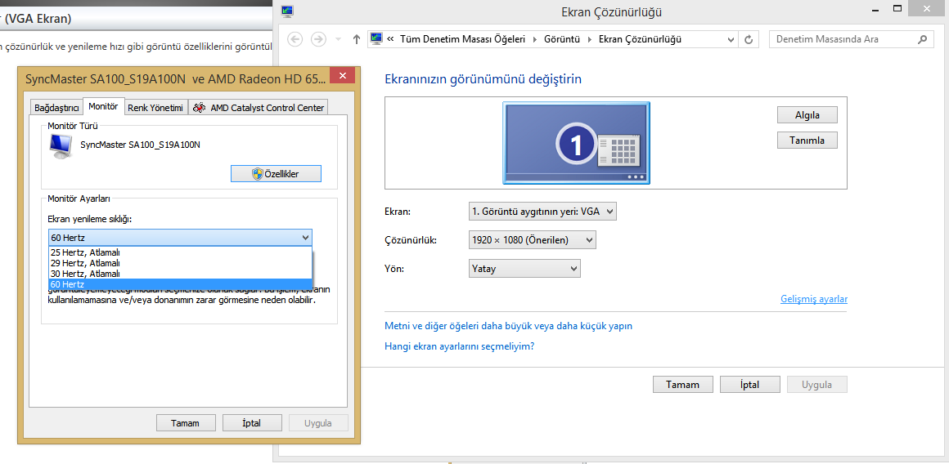Click Tamam in Ekran Çözünürlüğü window
Screen dimensions: 949x464
pos(682,384)
